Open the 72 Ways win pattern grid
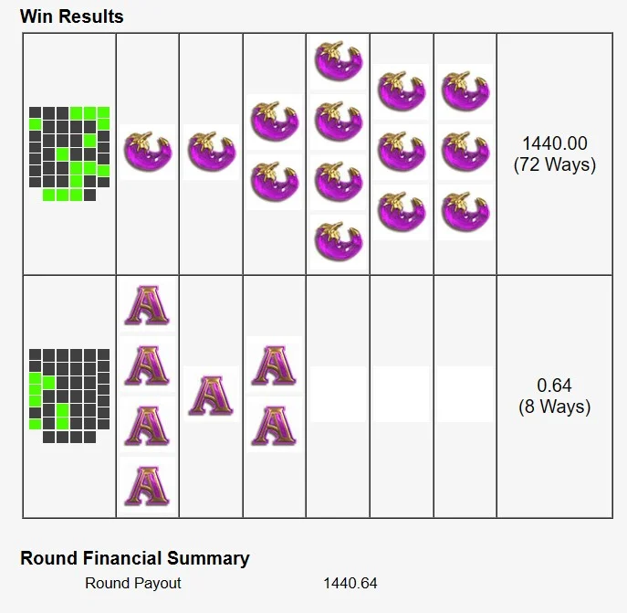This screenshot has width=627, height=613. [69, 153]
